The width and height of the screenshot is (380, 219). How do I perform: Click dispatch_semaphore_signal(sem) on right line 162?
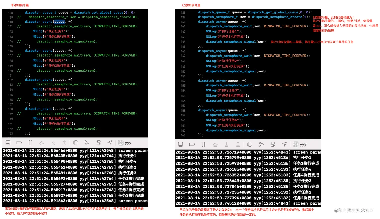(x=237, y=130)
